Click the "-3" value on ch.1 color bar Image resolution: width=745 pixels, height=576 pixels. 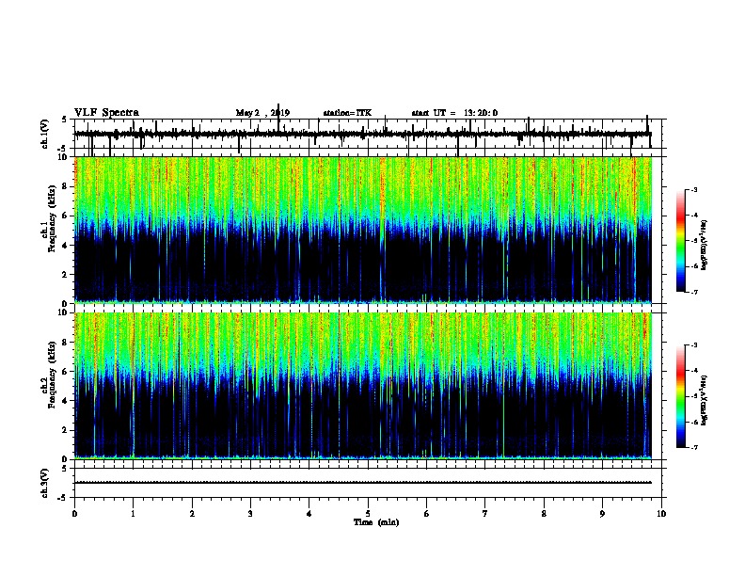(693, 190)
